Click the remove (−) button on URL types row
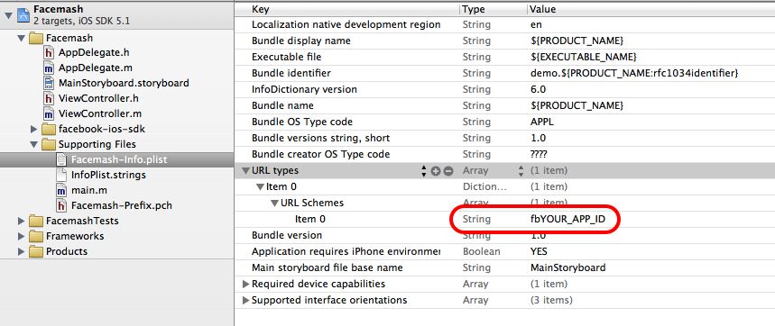The height and width of the screenshot is (326, 775). pyautogui.click(x=447, y=171)
